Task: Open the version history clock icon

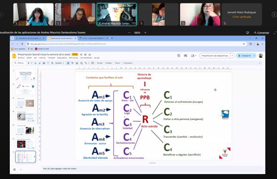Action: [x=179, y=55]
